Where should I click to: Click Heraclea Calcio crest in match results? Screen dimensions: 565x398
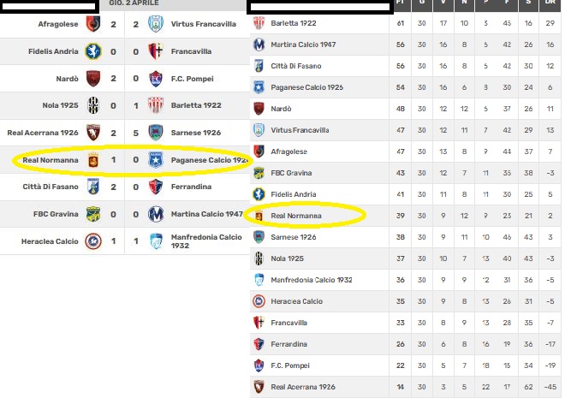[94, 241]
